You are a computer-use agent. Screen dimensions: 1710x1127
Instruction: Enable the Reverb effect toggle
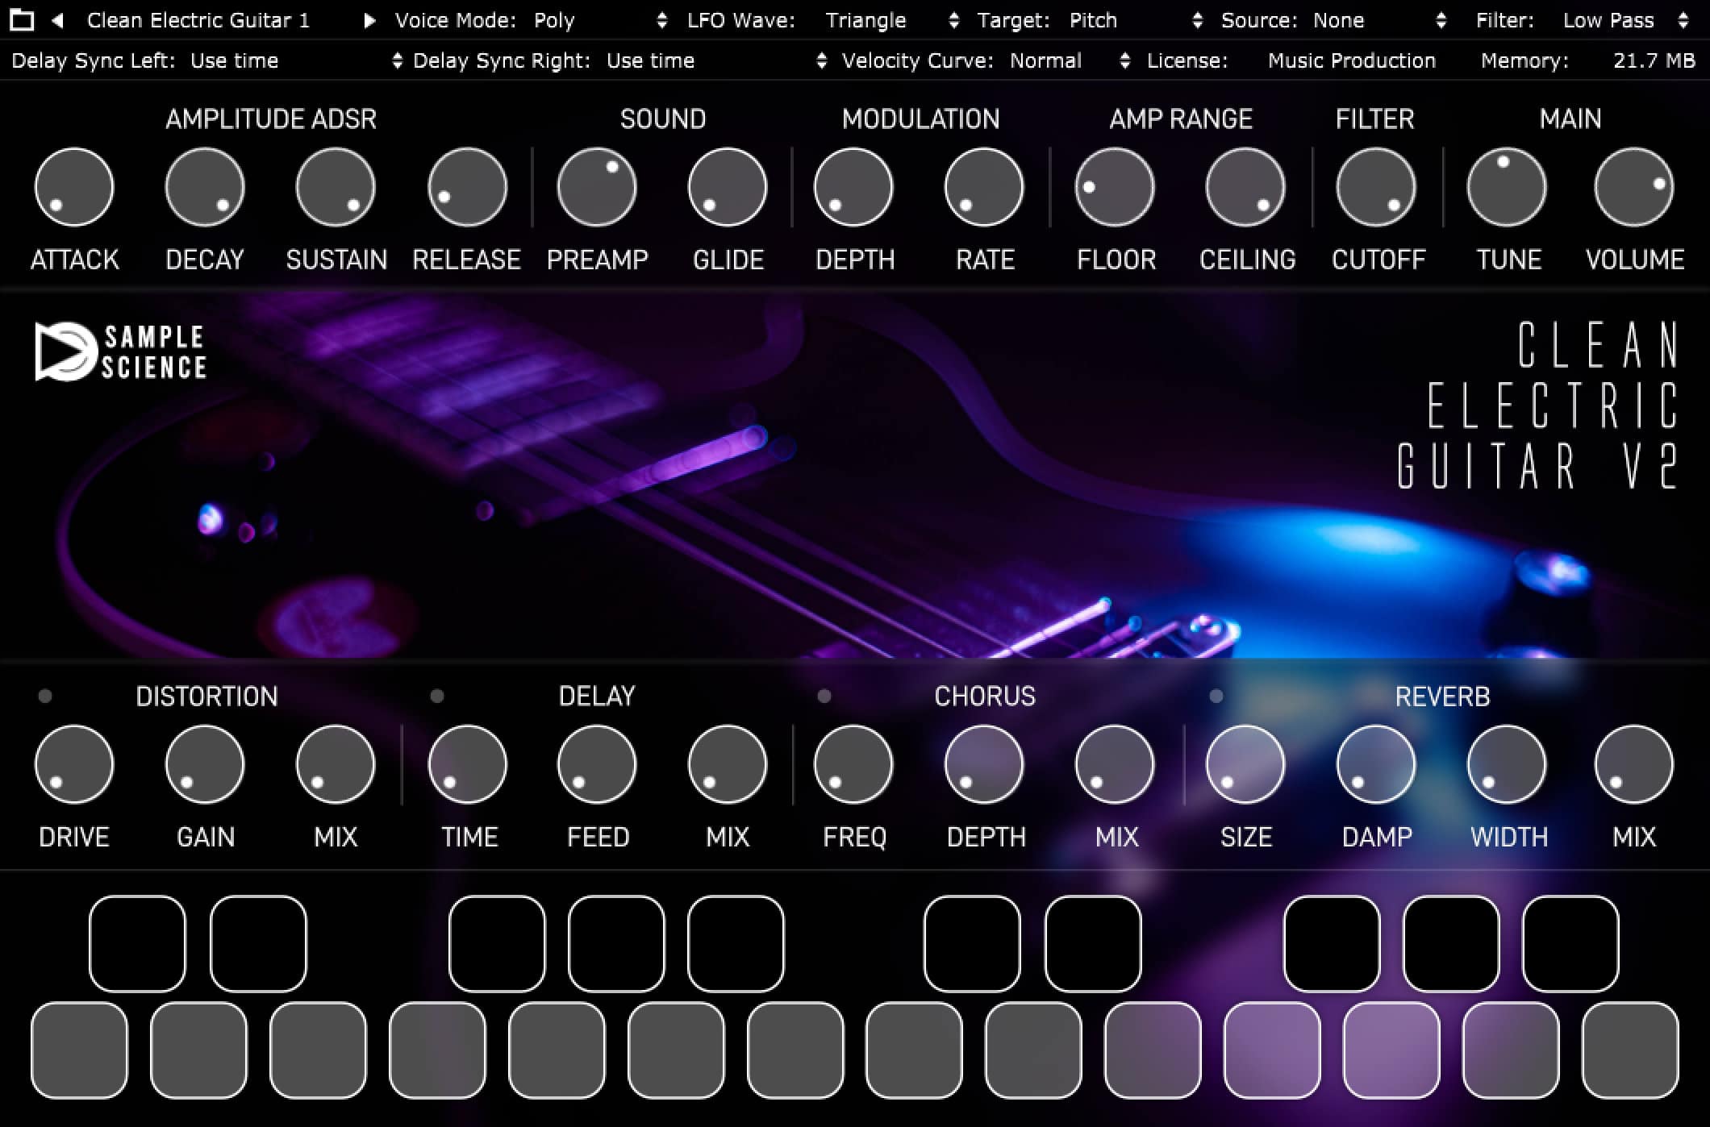(x=1216, y=696)
